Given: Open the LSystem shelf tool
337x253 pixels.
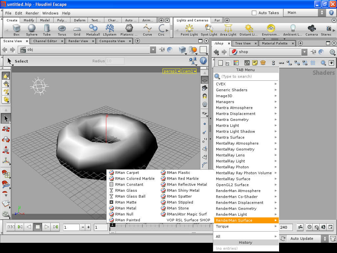Looking at the screenshot, I should [x=110, y=30].
